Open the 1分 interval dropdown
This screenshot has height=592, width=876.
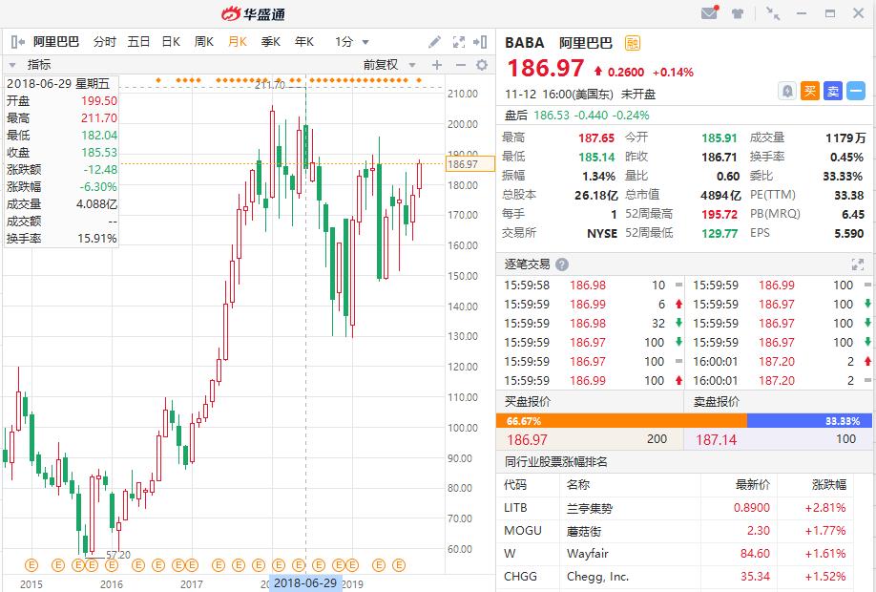(x=352, y=42)
